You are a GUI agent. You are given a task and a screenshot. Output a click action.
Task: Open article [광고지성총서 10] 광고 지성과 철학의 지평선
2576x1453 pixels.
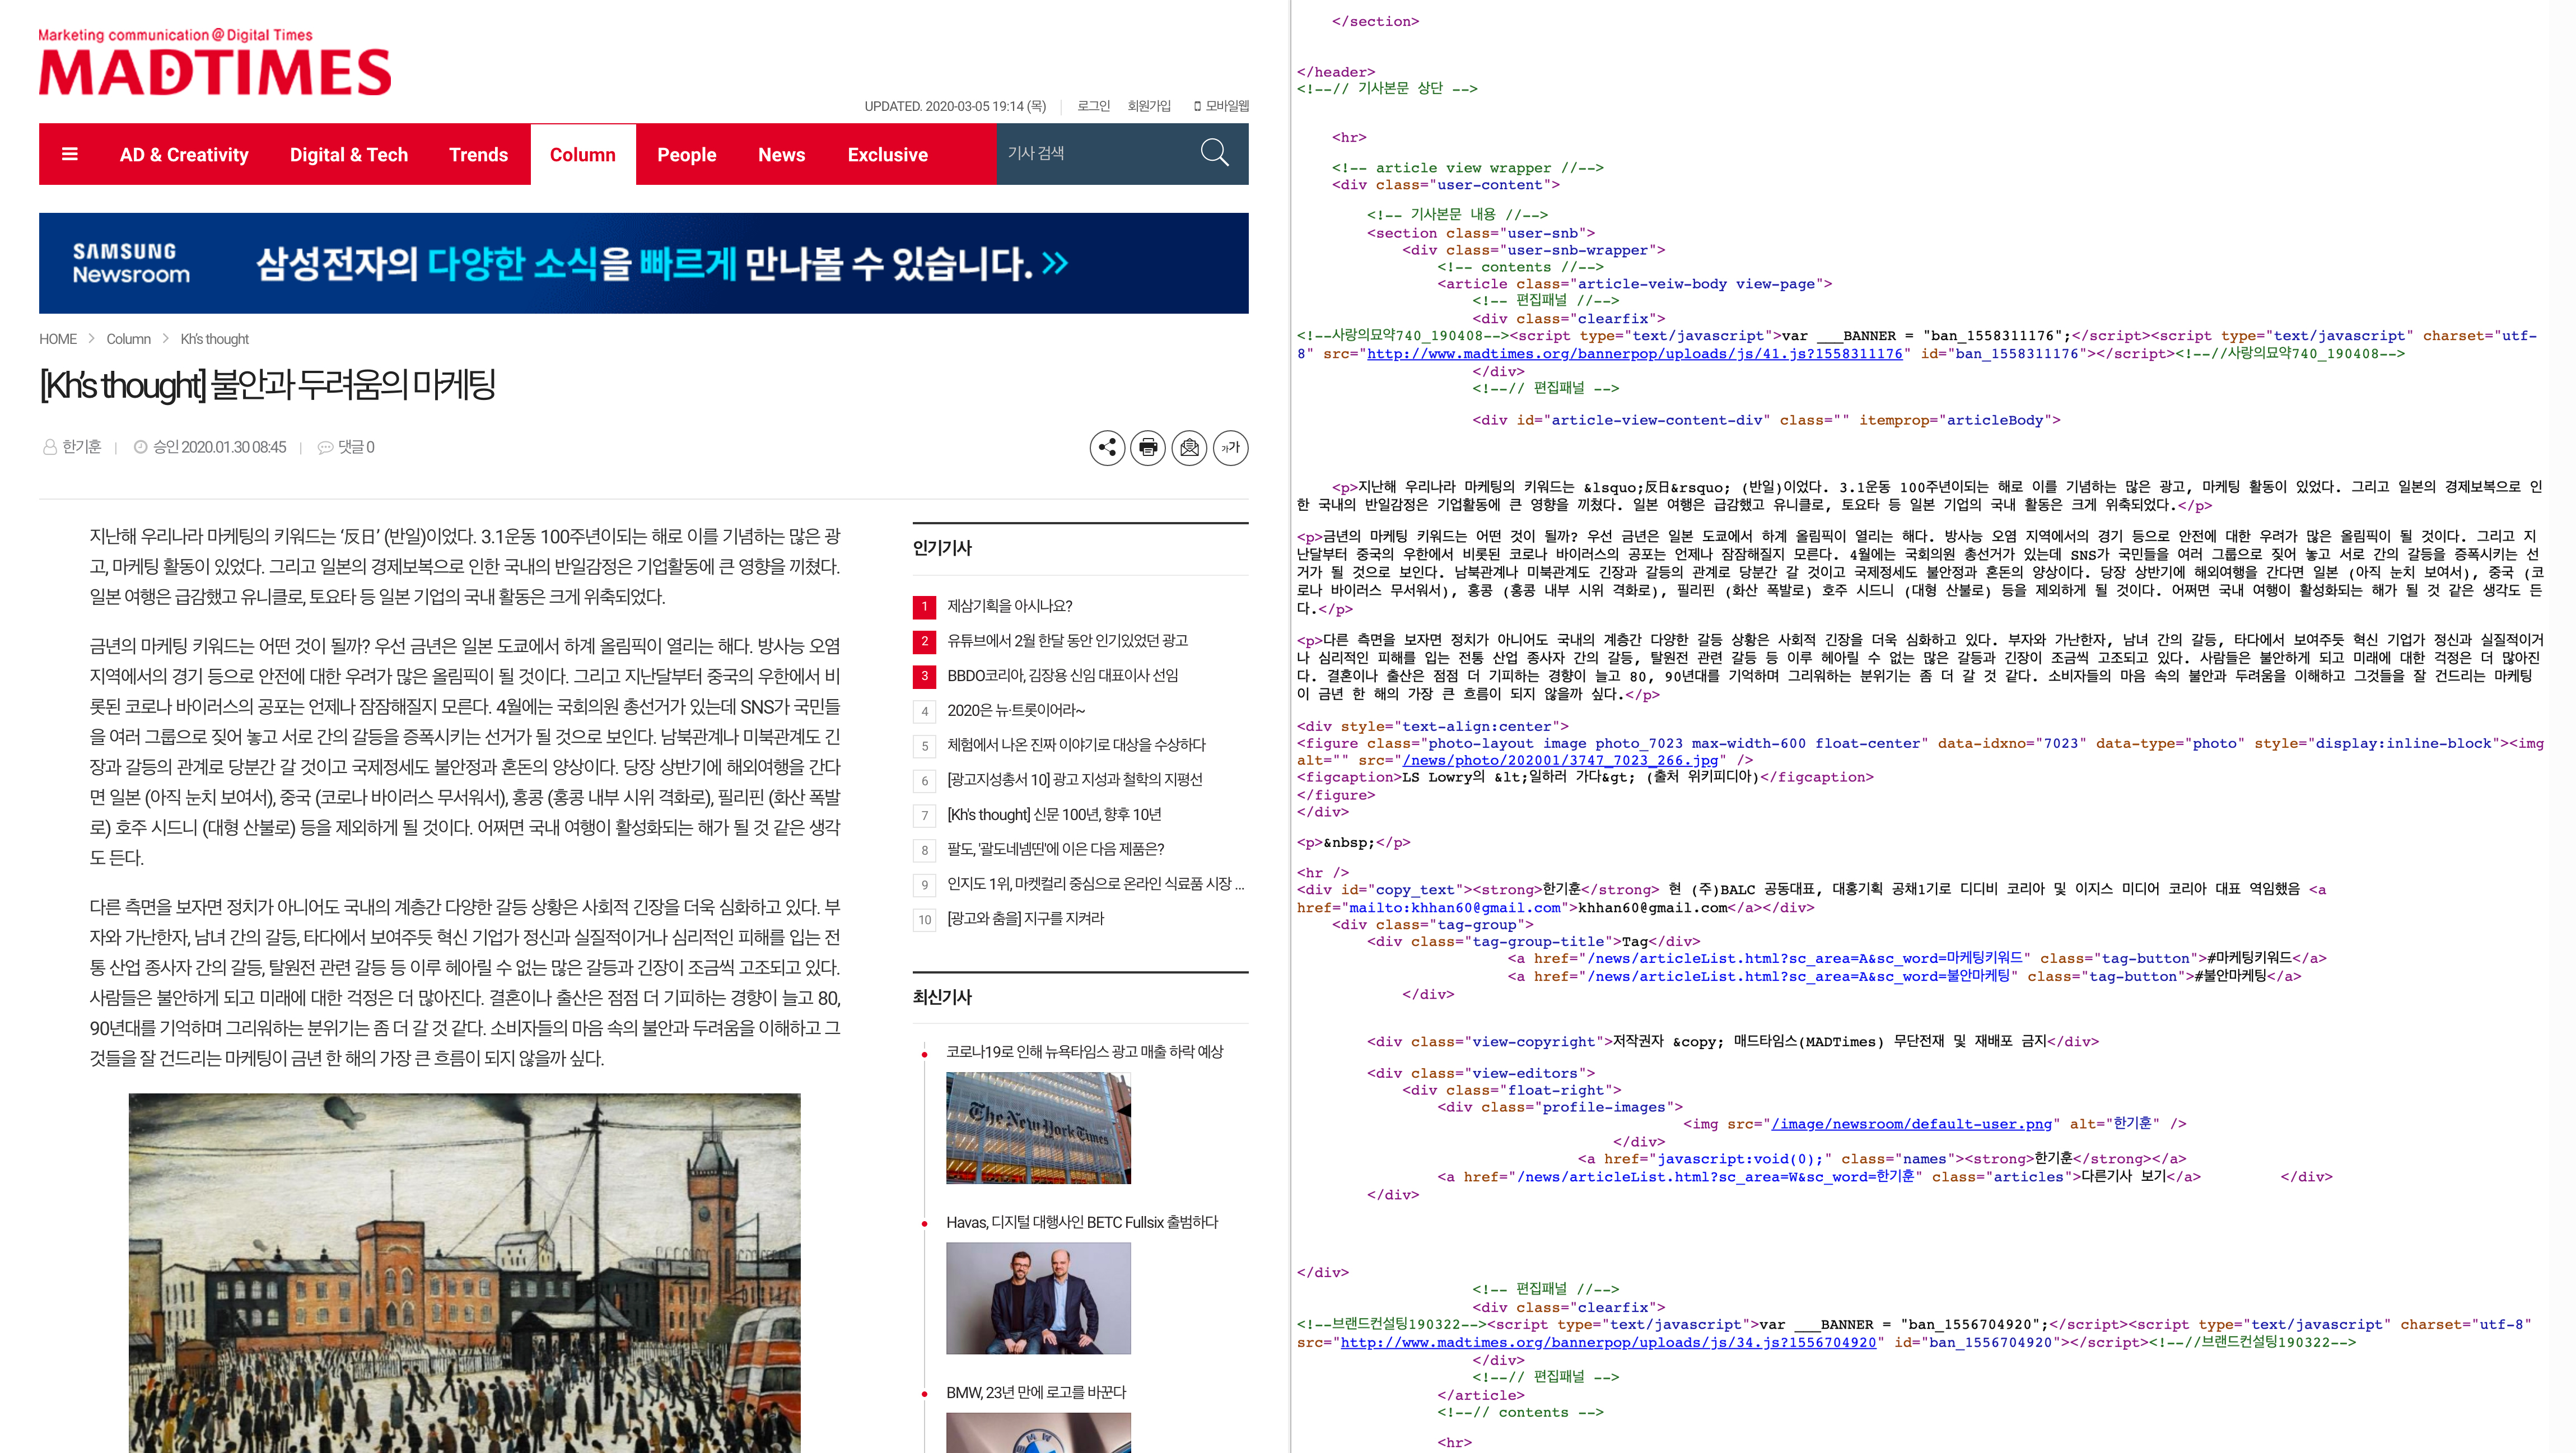point(1075,779)
